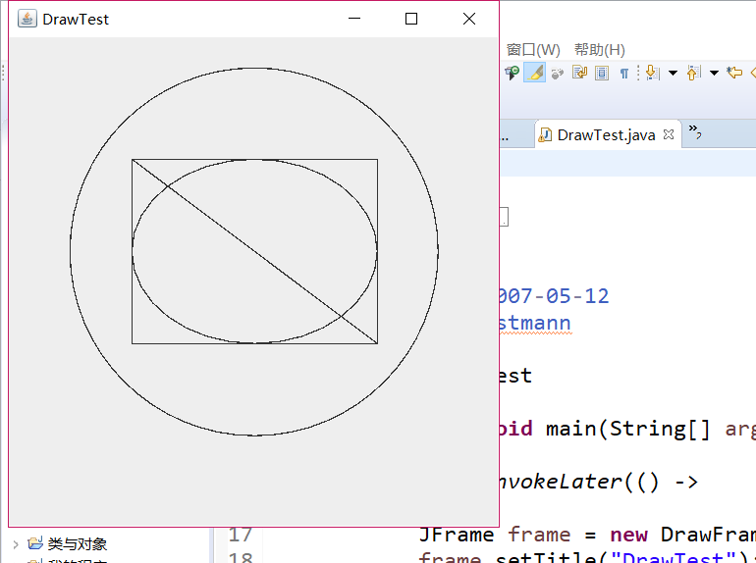
Task: Maximize the DrawTest window
Action: 411,19
